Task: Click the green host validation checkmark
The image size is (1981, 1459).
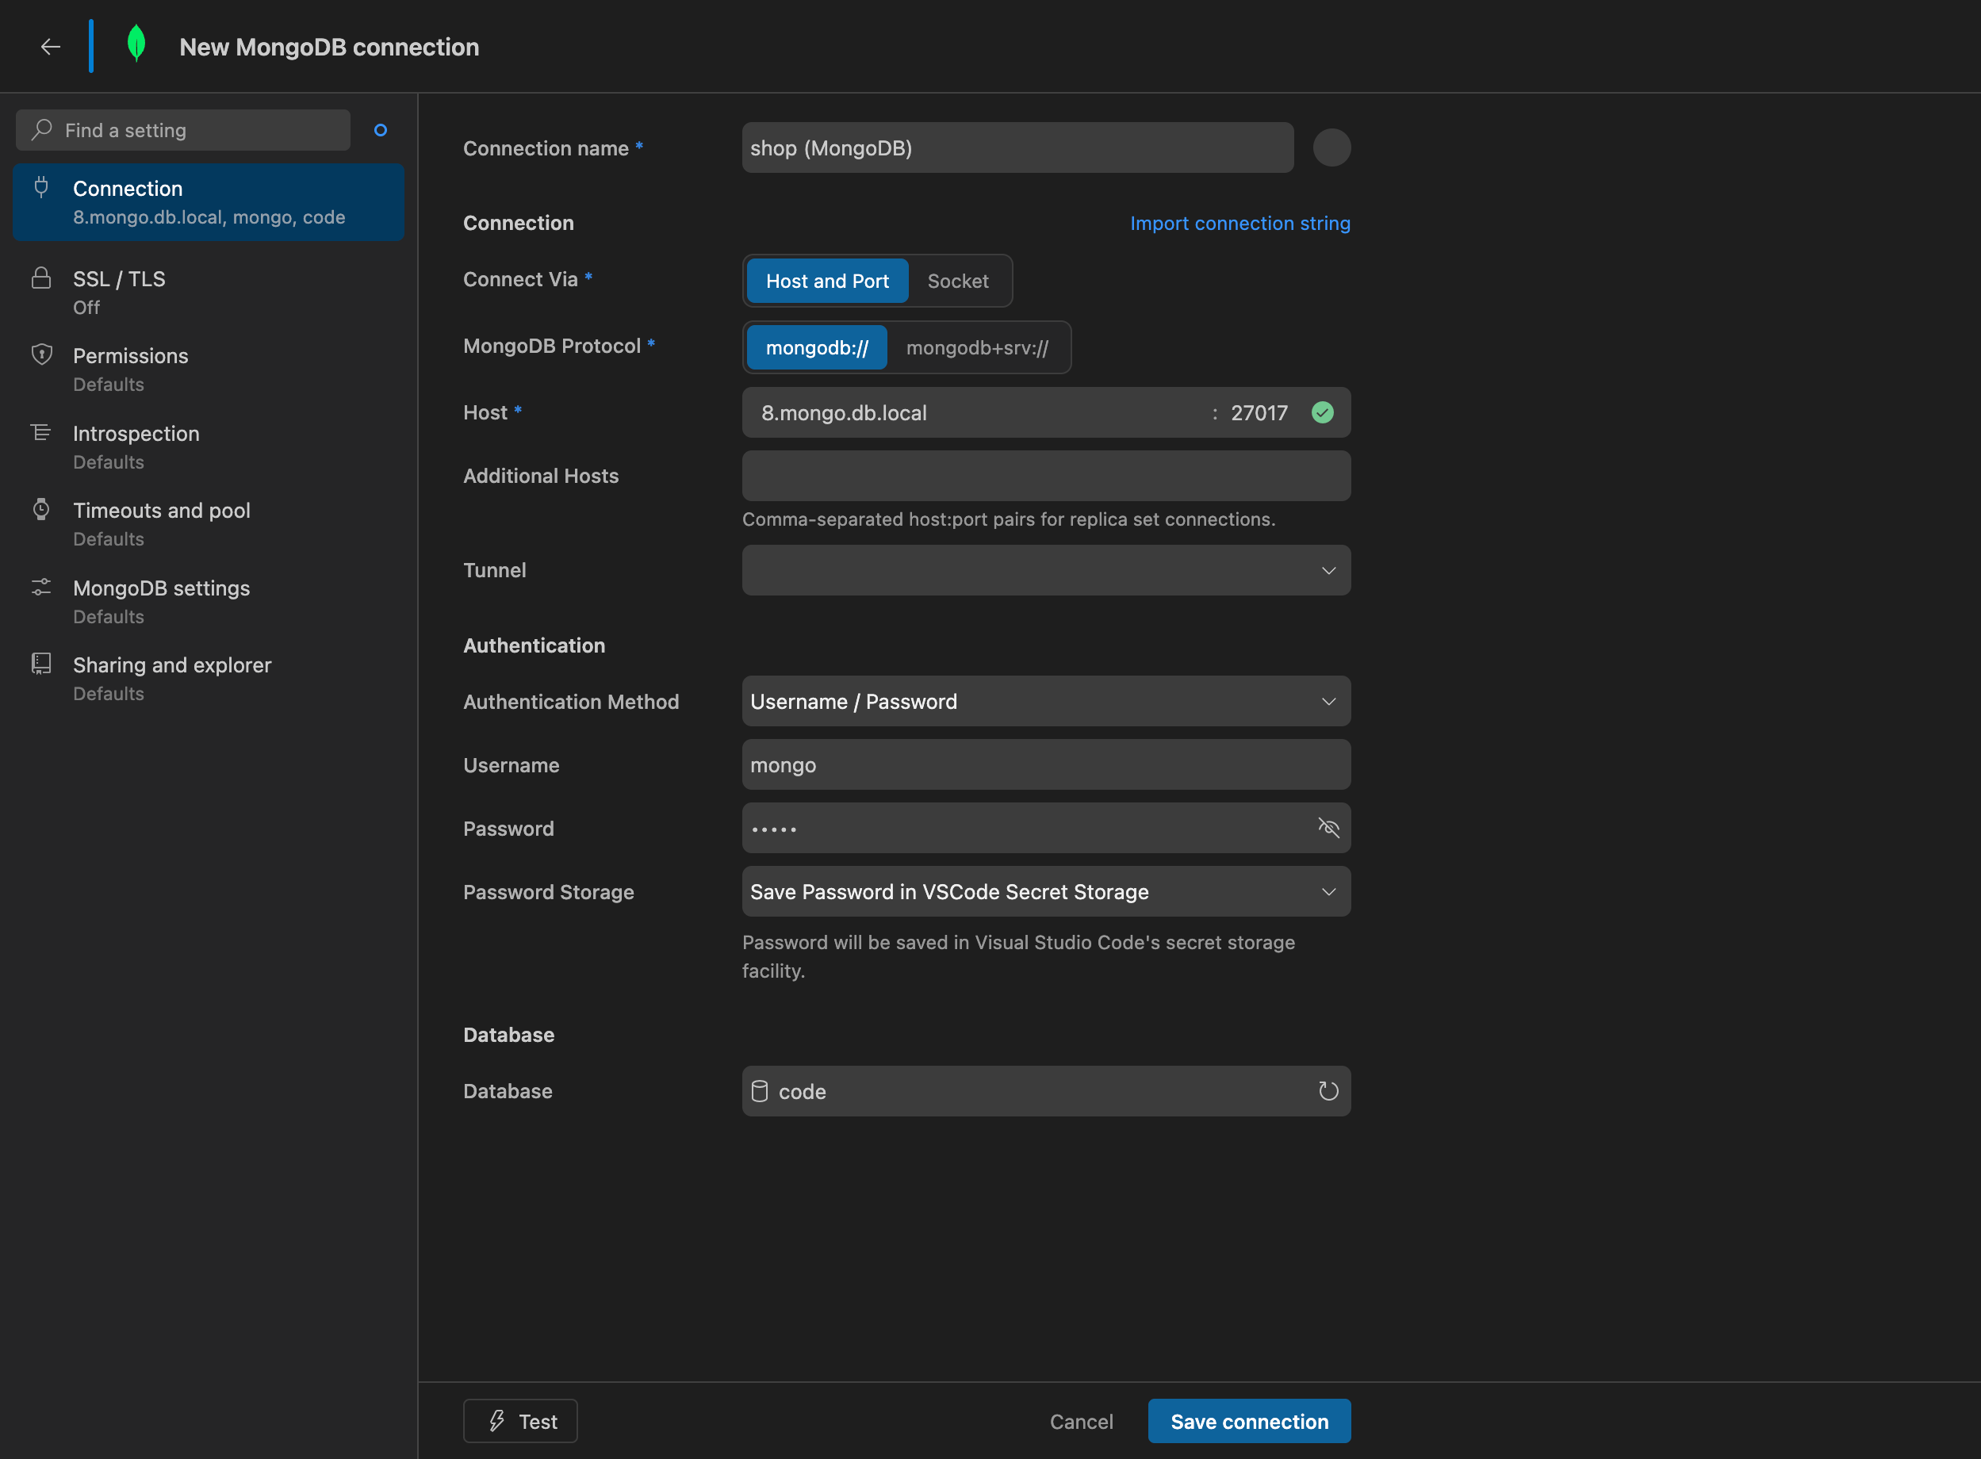Action: pyautogui.click(x=1322, y=412)
